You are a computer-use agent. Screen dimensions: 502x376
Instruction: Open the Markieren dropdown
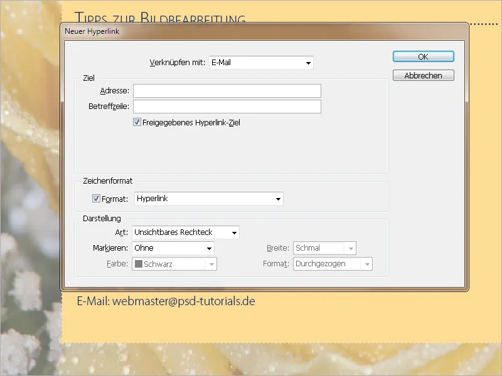[173, 248]
